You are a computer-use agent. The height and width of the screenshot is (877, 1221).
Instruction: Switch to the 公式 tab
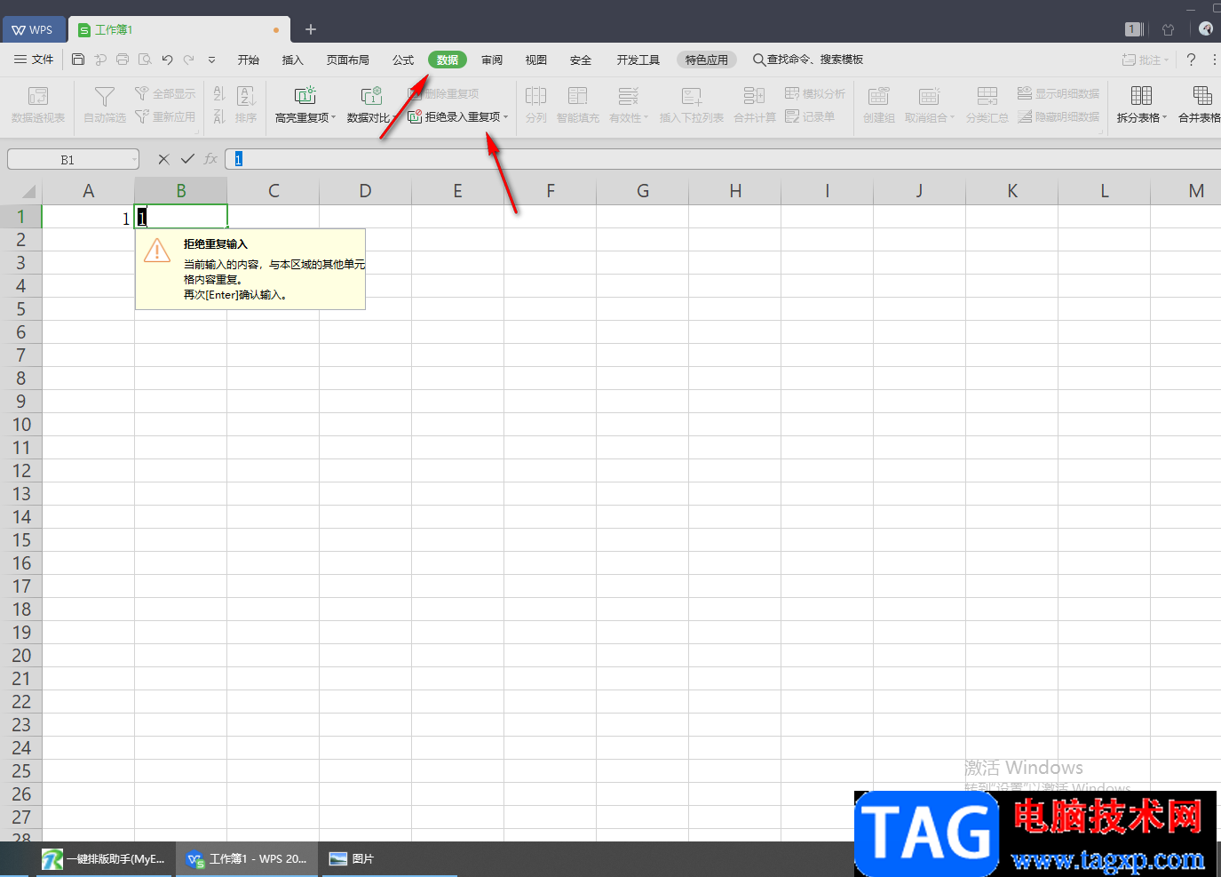403,60
